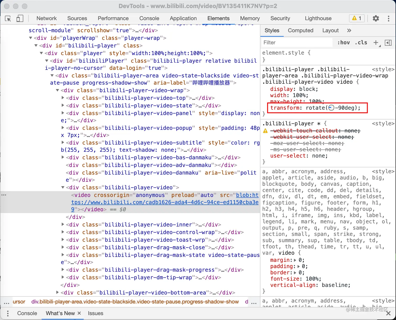Expand the bilibili-player-video-bottom-area div
This screenshot has width=396, height=320.
tap(58, 293)
